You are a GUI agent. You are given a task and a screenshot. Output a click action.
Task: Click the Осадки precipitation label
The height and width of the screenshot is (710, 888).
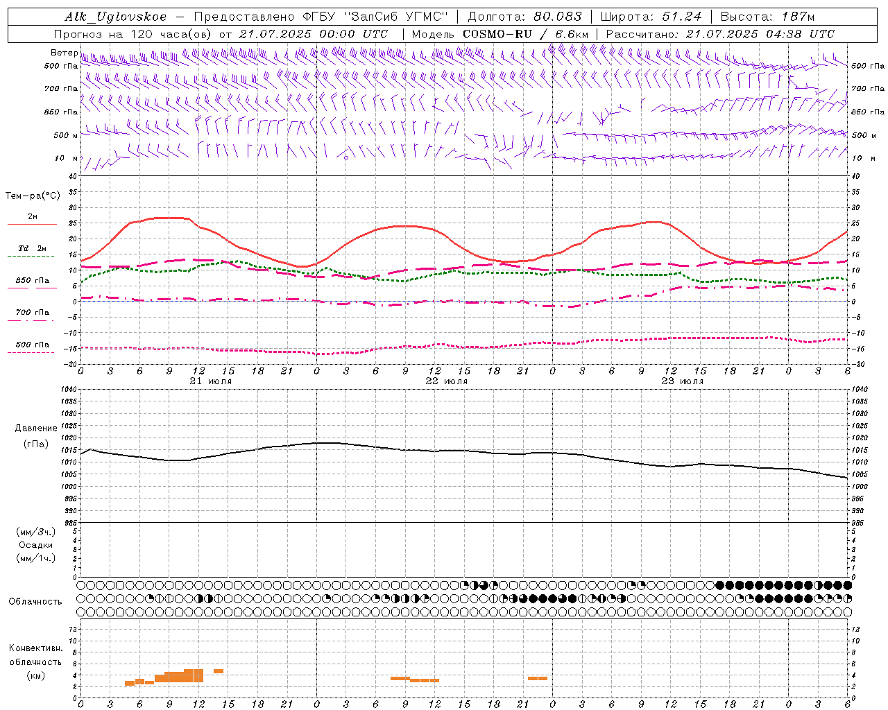36,545
